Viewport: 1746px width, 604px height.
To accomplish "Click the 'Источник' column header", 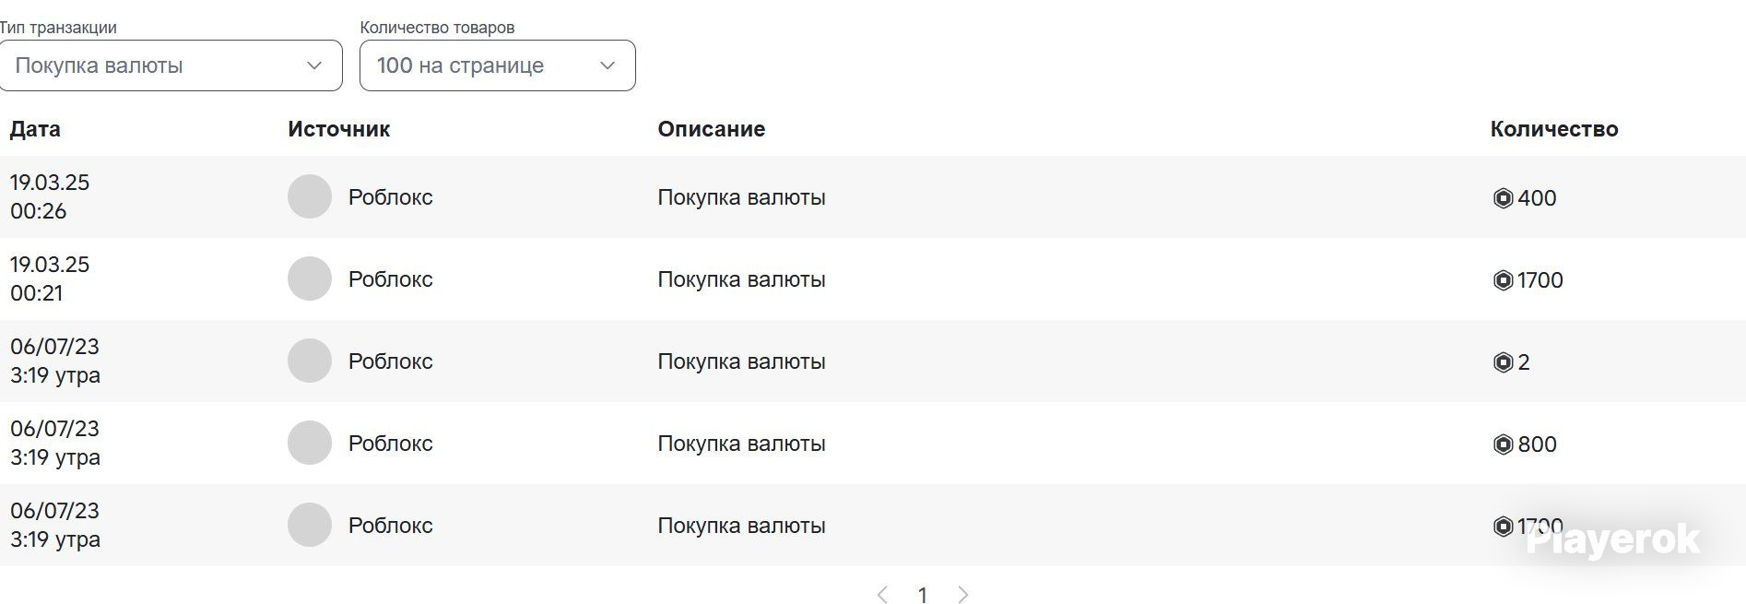I will pos(338,129).
